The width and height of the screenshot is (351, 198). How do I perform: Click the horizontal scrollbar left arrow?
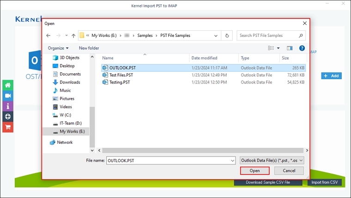[x=99, y=151]
